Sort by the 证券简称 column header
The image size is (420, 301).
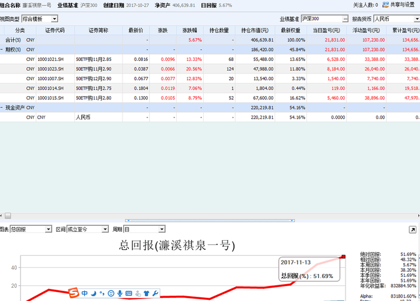[x=99, y=30]
